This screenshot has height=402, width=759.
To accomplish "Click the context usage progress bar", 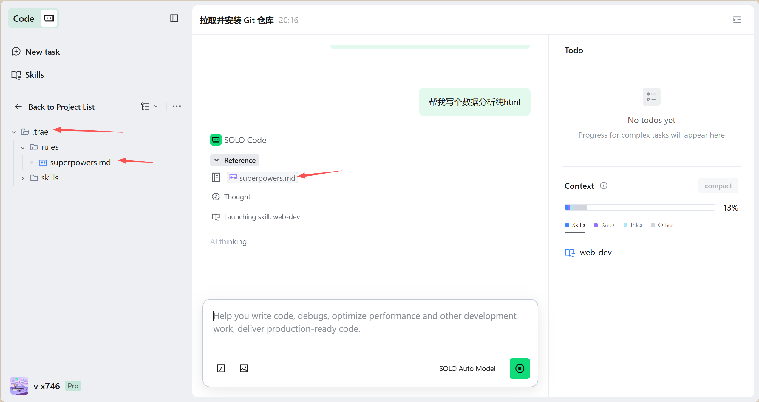I will point(640,207).
